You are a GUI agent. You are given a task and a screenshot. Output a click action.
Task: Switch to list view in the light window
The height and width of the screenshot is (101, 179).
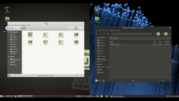79,28
